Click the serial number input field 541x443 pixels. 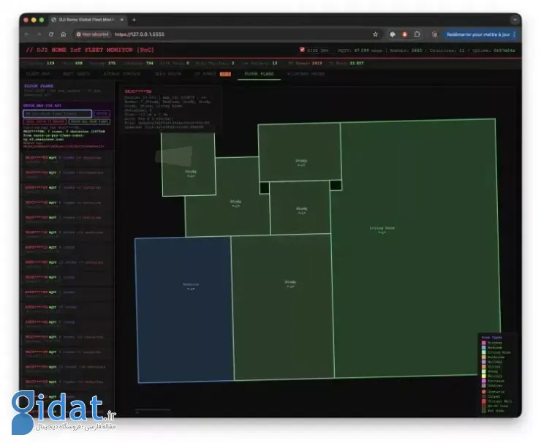[57, 114]
